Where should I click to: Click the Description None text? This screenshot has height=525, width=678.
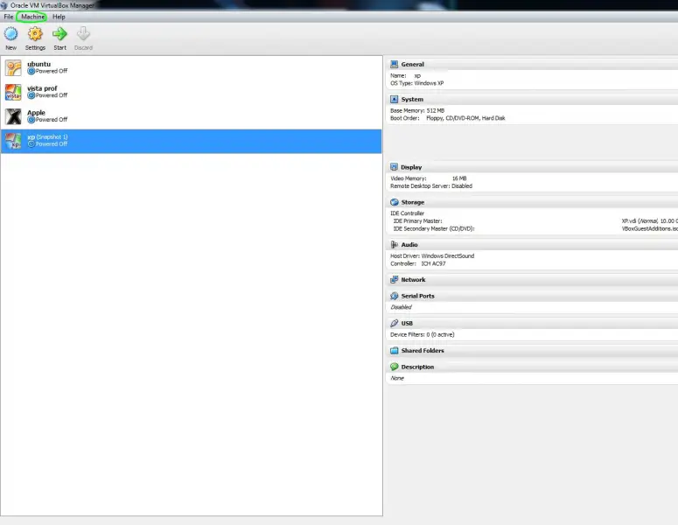pos(397,378)
